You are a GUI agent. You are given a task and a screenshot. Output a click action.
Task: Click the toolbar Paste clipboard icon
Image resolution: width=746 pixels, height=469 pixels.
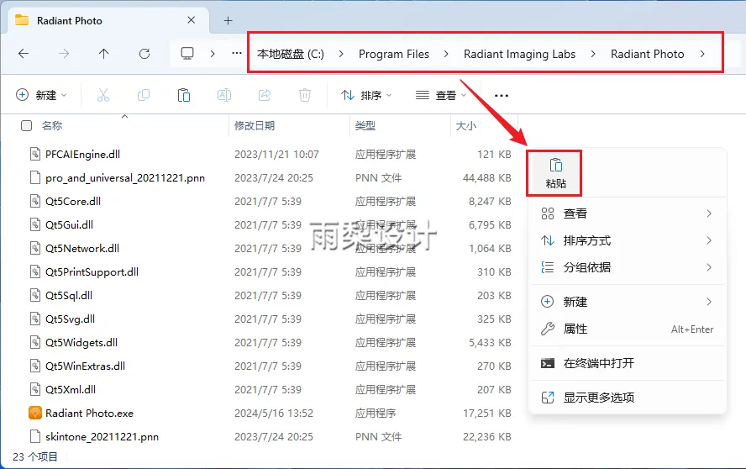[x=184, y=95]
